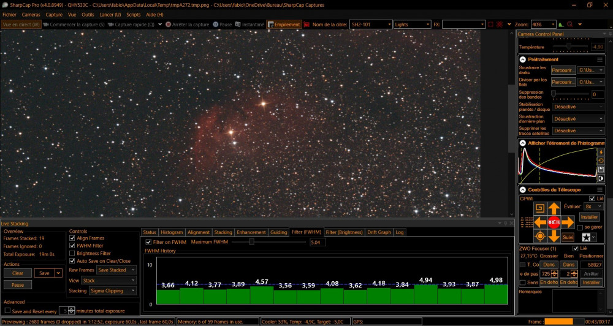
Task: Open the Nom de la cible SH2-101 dropdown
Action: [371, 25]
